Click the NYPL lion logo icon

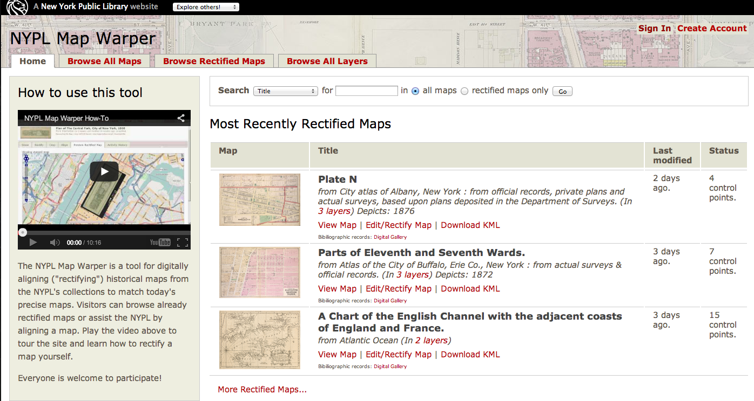pos(17,8)
